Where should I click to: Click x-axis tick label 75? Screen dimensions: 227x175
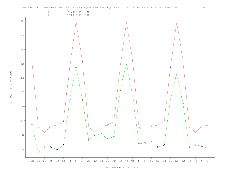(x=189, y=161)
